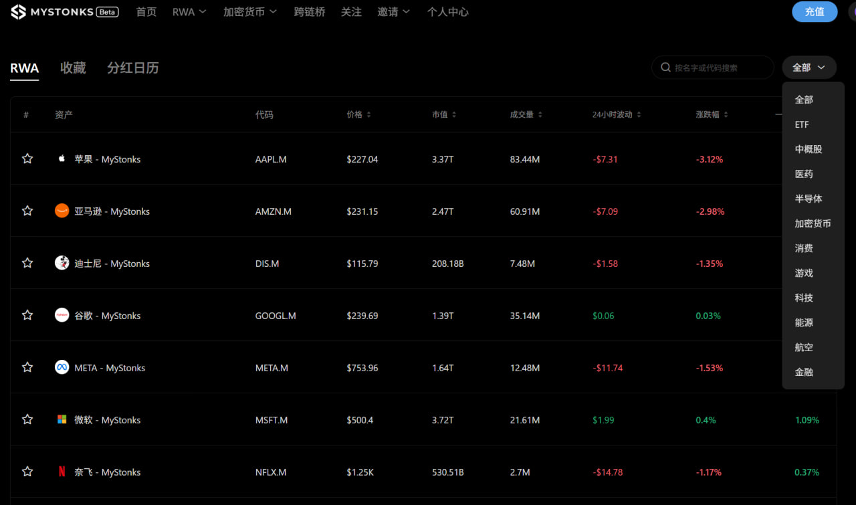
Task: Click the GOOGL.M code cell
Action: pyautogui.click(x=276, y=316)
